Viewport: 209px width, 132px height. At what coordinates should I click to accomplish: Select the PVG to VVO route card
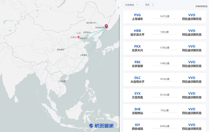[x=164, y=17]
